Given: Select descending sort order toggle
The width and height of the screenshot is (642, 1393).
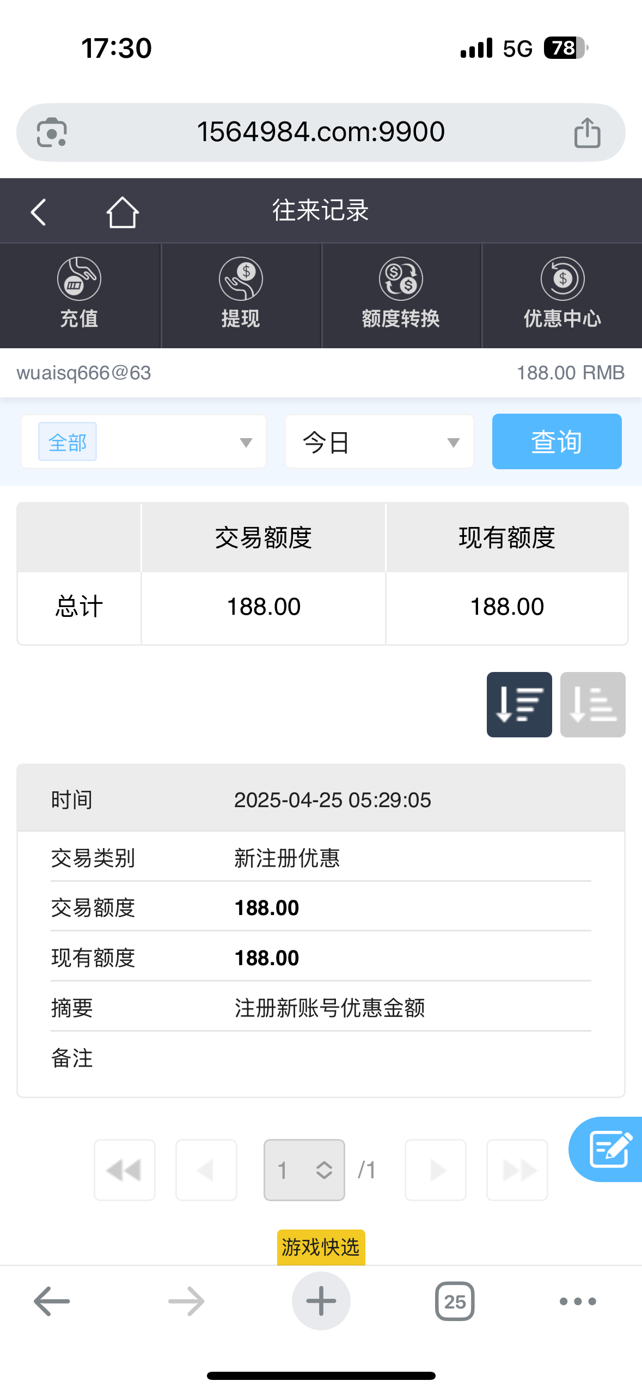Looking at the screenshot, I should tap(519, 705).
